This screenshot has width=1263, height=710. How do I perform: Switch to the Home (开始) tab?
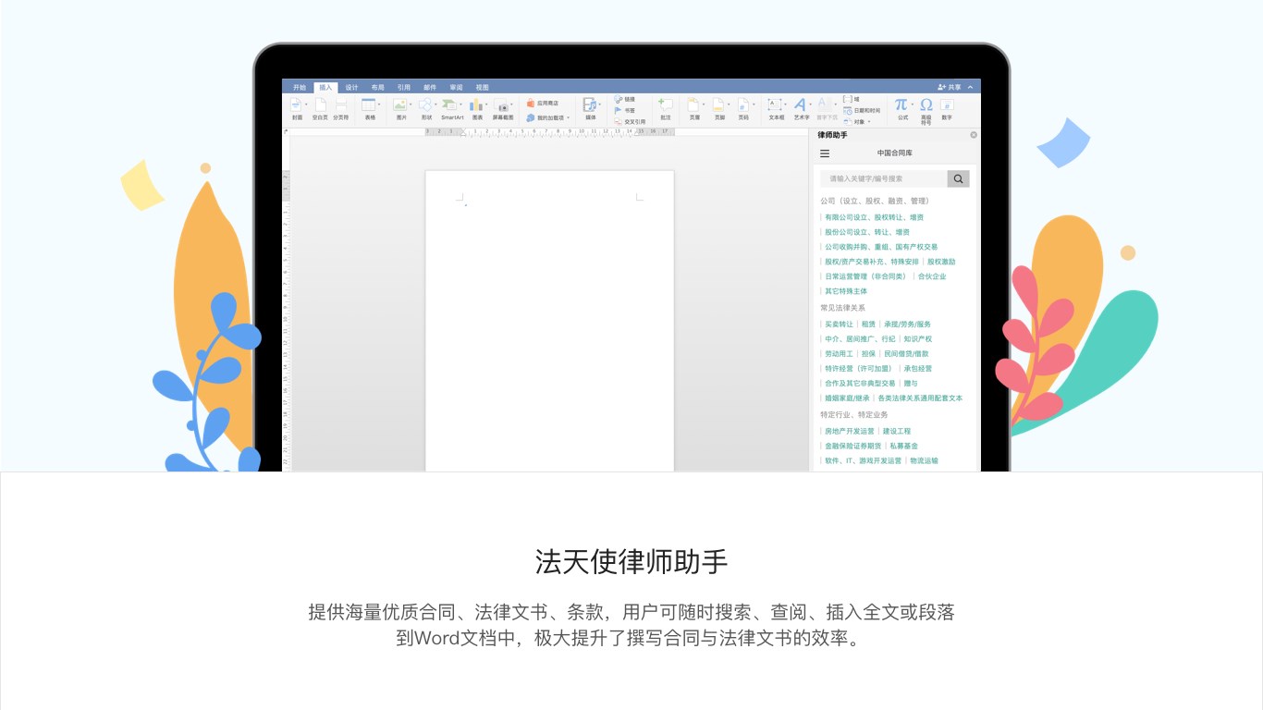(299, 87)
